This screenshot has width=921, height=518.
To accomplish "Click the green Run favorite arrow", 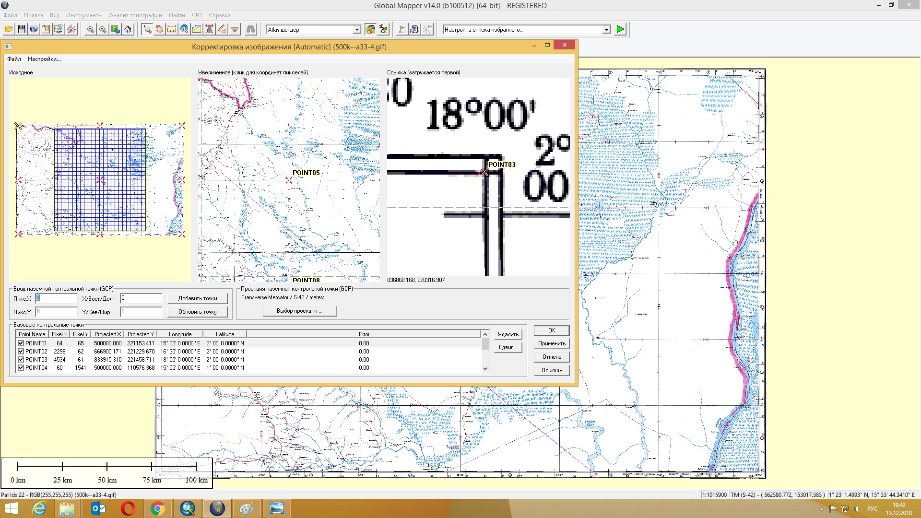I will click(x=620, y=29).
